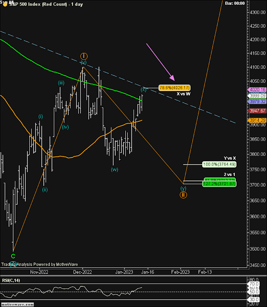The height and width of the screenshot is (307, 267).
Task: Click the pink 4020.16 price tag
Action: pos(257,90)
